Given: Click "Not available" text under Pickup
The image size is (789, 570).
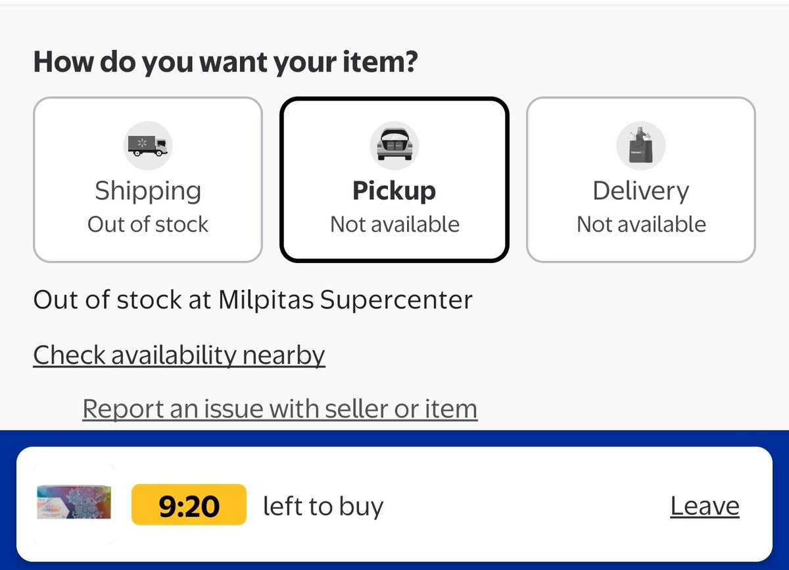Looking at the screenshot, I should [x=394, y=224].
